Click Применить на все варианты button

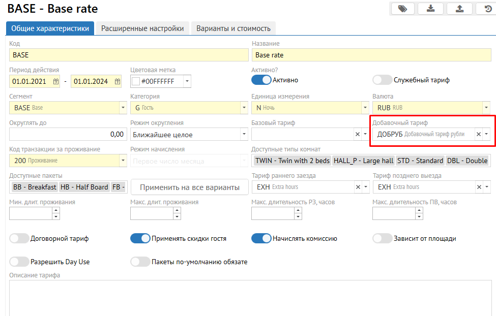[x=189, y=187]
